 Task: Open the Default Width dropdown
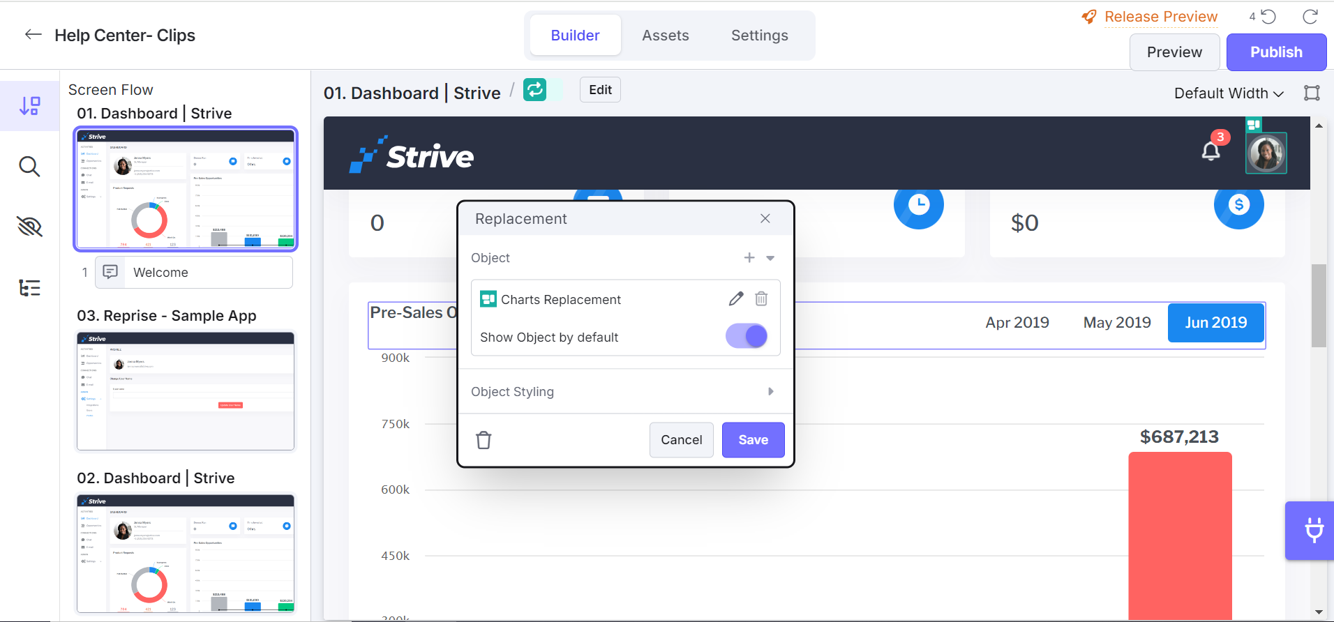coord(1229,93)
